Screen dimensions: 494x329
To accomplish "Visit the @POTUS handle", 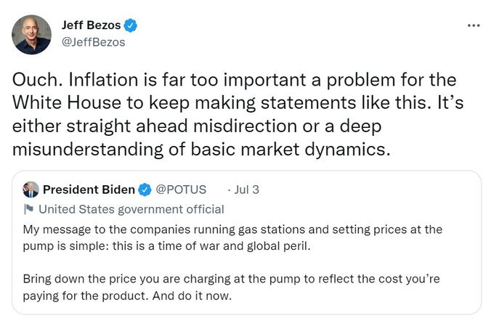I will click(x=181, y=190).
